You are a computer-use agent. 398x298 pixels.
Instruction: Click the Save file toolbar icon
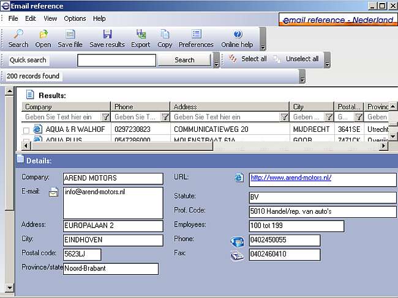(70, 35)
